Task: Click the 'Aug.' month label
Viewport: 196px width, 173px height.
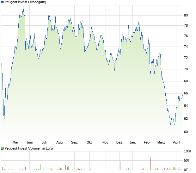Action: pos(60,143)
